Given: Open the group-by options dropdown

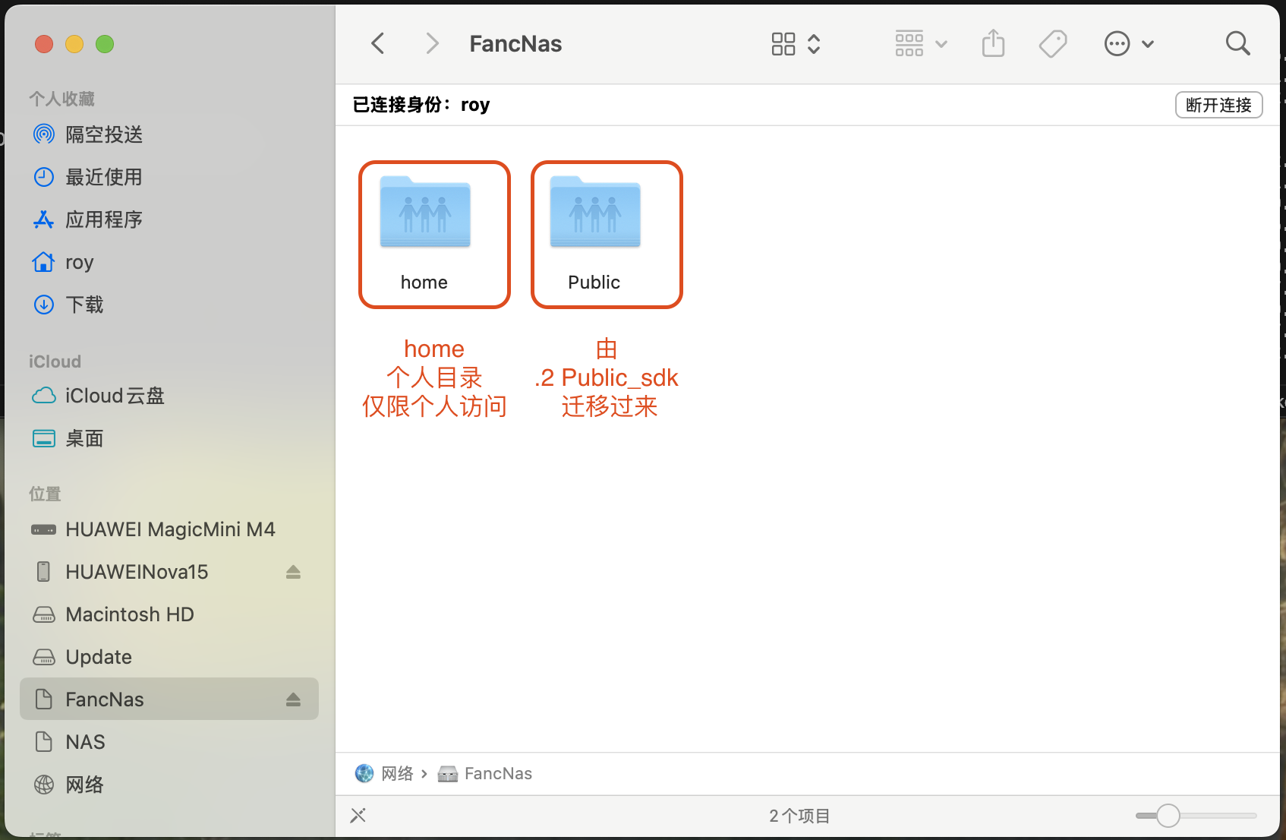Looking at the screenshot, I should coord(921,43).
